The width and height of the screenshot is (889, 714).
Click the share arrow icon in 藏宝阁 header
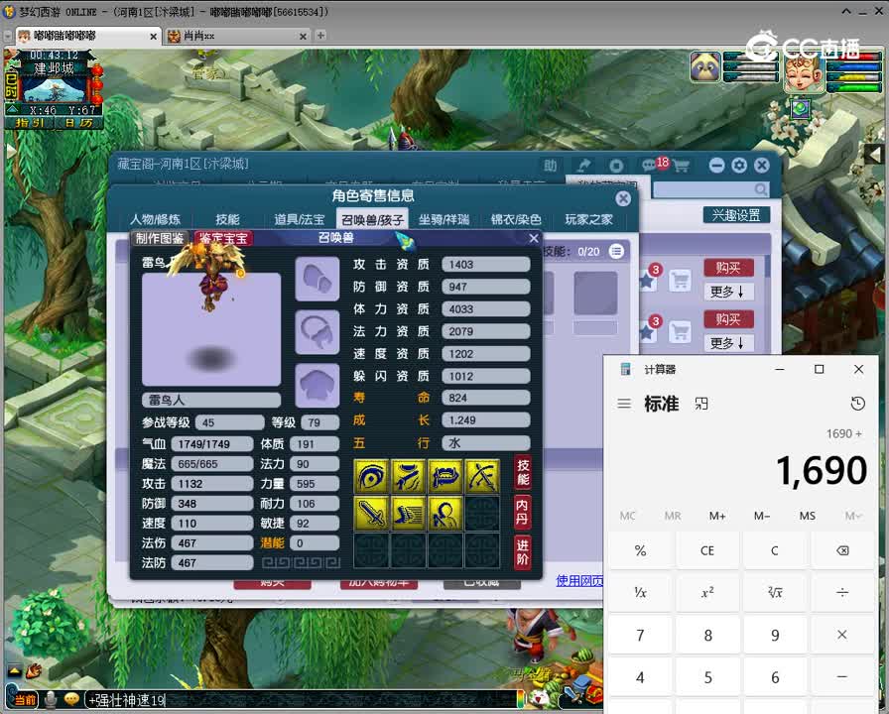583,166
